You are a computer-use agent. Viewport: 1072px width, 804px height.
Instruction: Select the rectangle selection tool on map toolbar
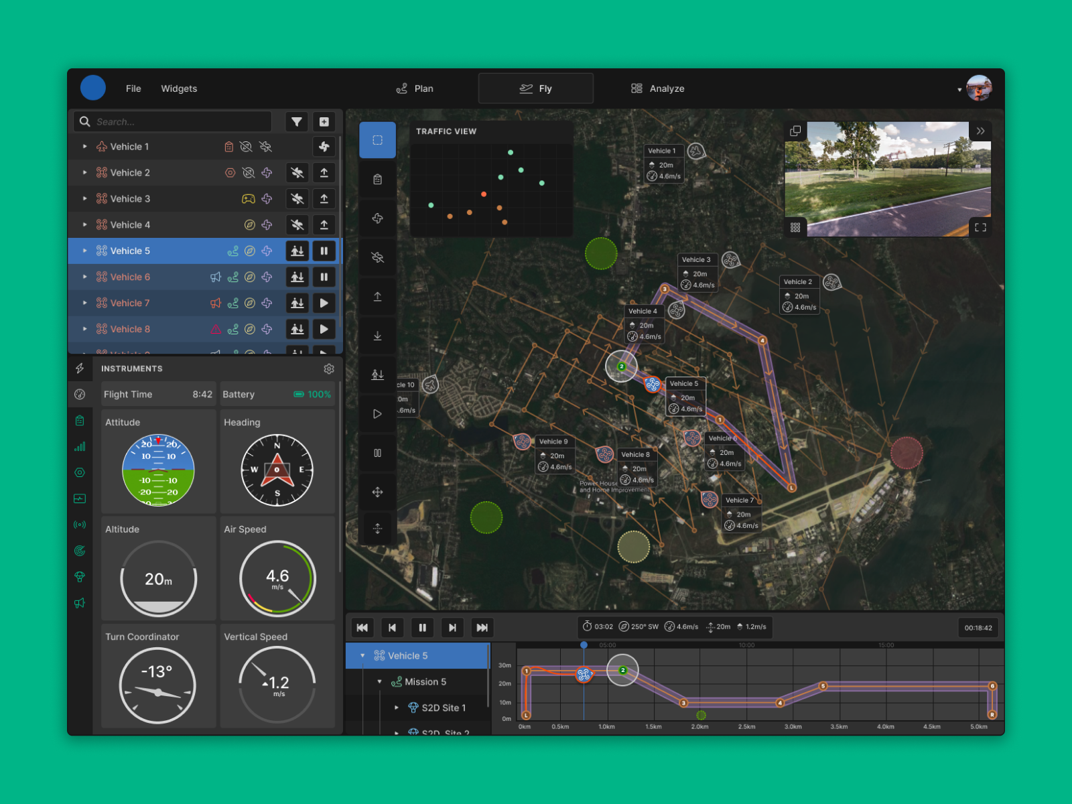[377, 140]
